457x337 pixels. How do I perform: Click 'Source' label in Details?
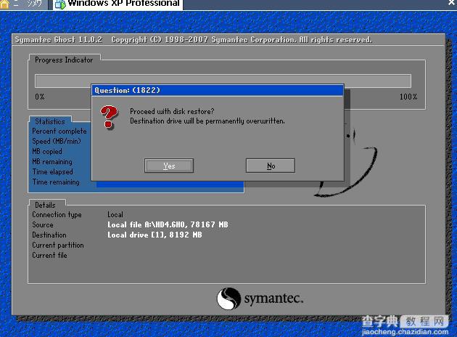pyautogui.click(x=43, y=225)
